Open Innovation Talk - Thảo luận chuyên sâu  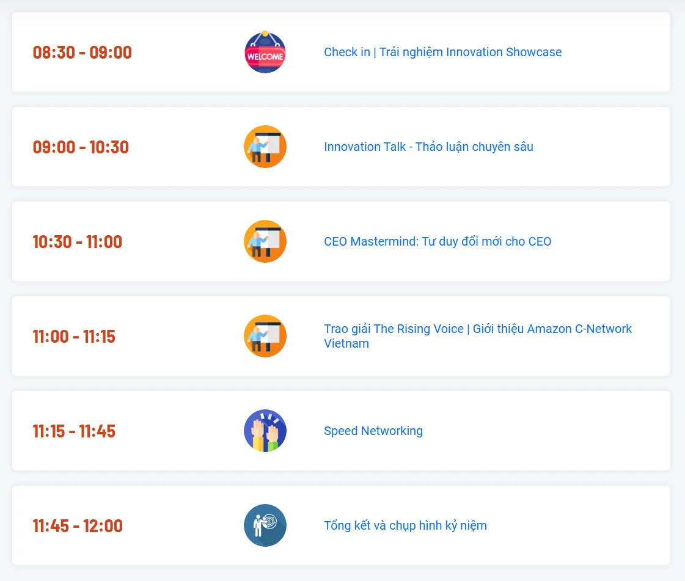pos(428,147)
